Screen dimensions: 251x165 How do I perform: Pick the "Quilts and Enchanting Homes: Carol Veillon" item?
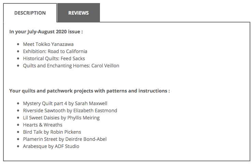coord(71,66)
